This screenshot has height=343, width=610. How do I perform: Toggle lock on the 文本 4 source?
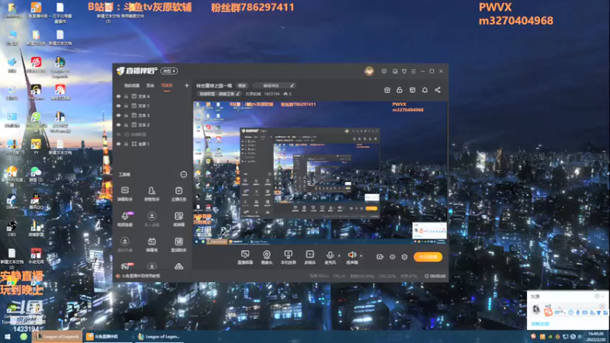click(126, 96)
